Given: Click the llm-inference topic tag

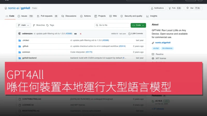Looking at the screenshot, I should click(167, 48).
